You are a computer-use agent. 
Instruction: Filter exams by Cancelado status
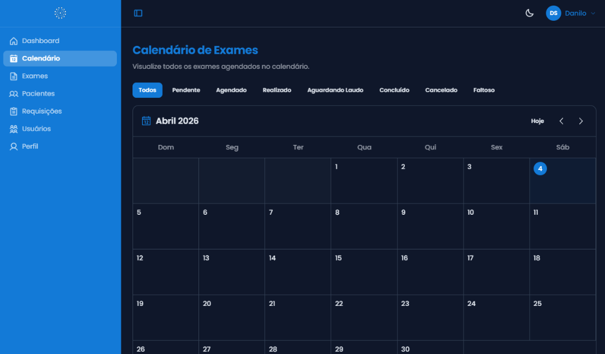[x=441, y=90]
